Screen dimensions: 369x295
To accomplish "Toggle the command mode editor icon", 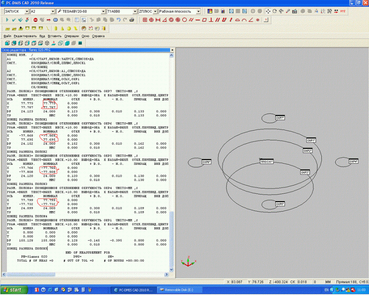I will click(x=83, y=20).
